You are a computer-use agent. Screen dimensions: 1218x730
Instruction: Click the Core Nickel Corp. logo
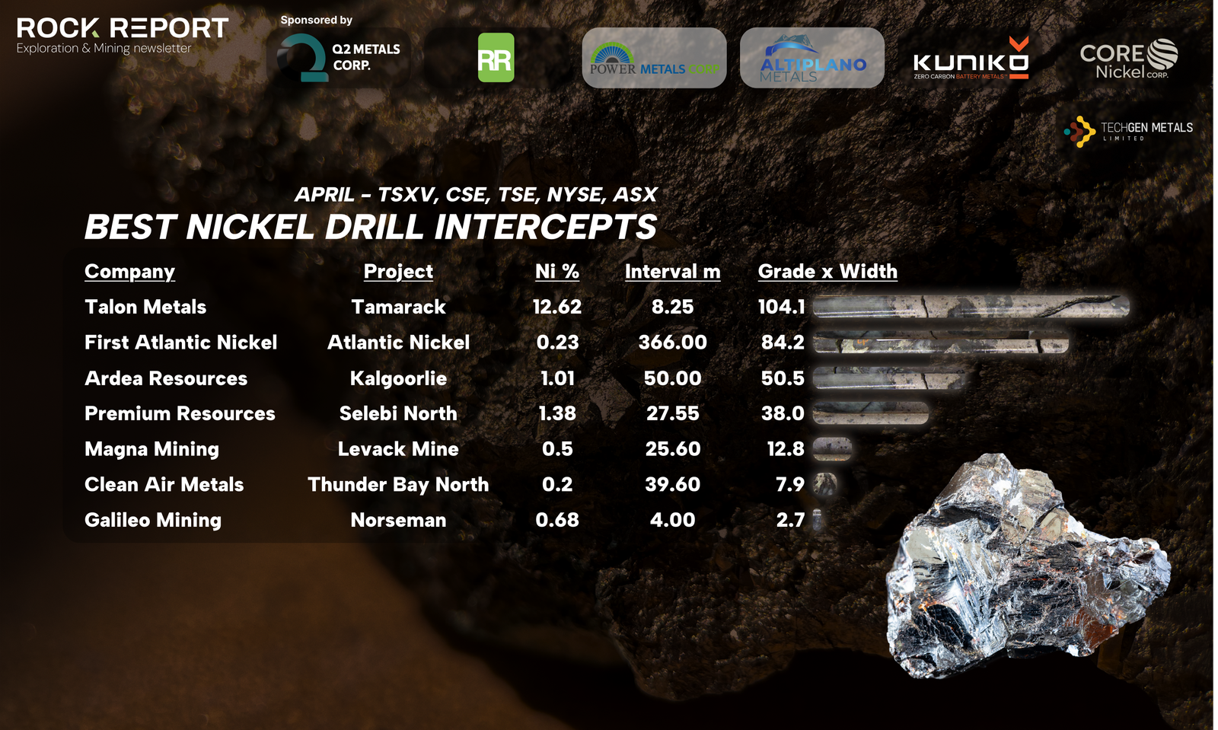pyautogui.click(x=1129, y=59)
